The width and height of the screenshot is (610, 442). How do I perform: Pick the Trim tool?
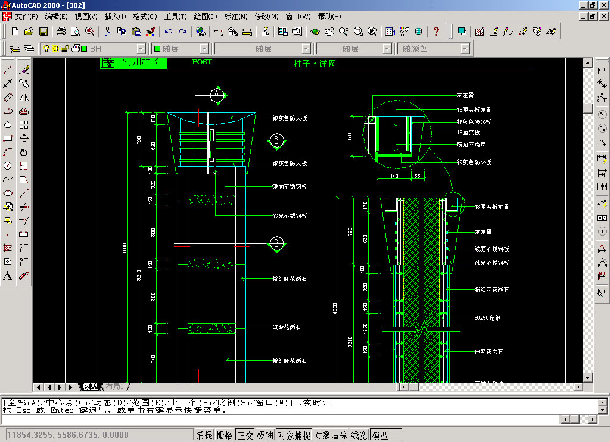(24, 206)
